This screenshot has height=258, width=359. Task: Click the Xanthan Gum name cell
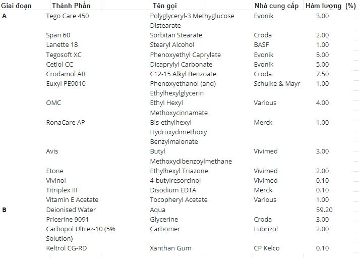170,248
